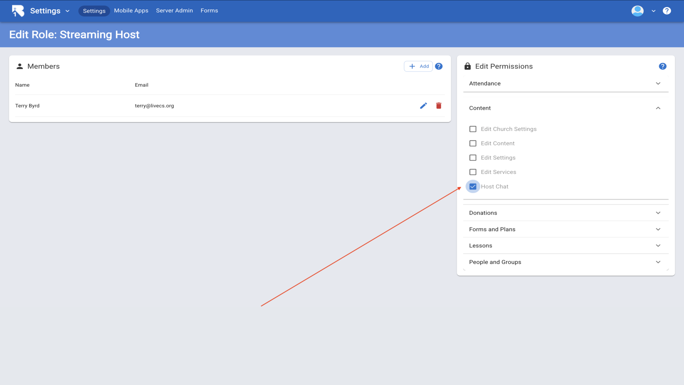This screenshot has width=684, height=385.
Task: Click the pencil edit icon for Terry Byrd
Action: (423, 106)
